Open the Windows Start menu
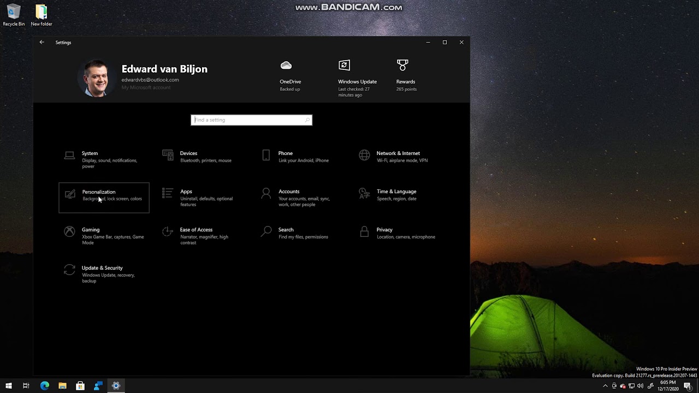Screen dimensions: 699x393 tap(9, 386)
